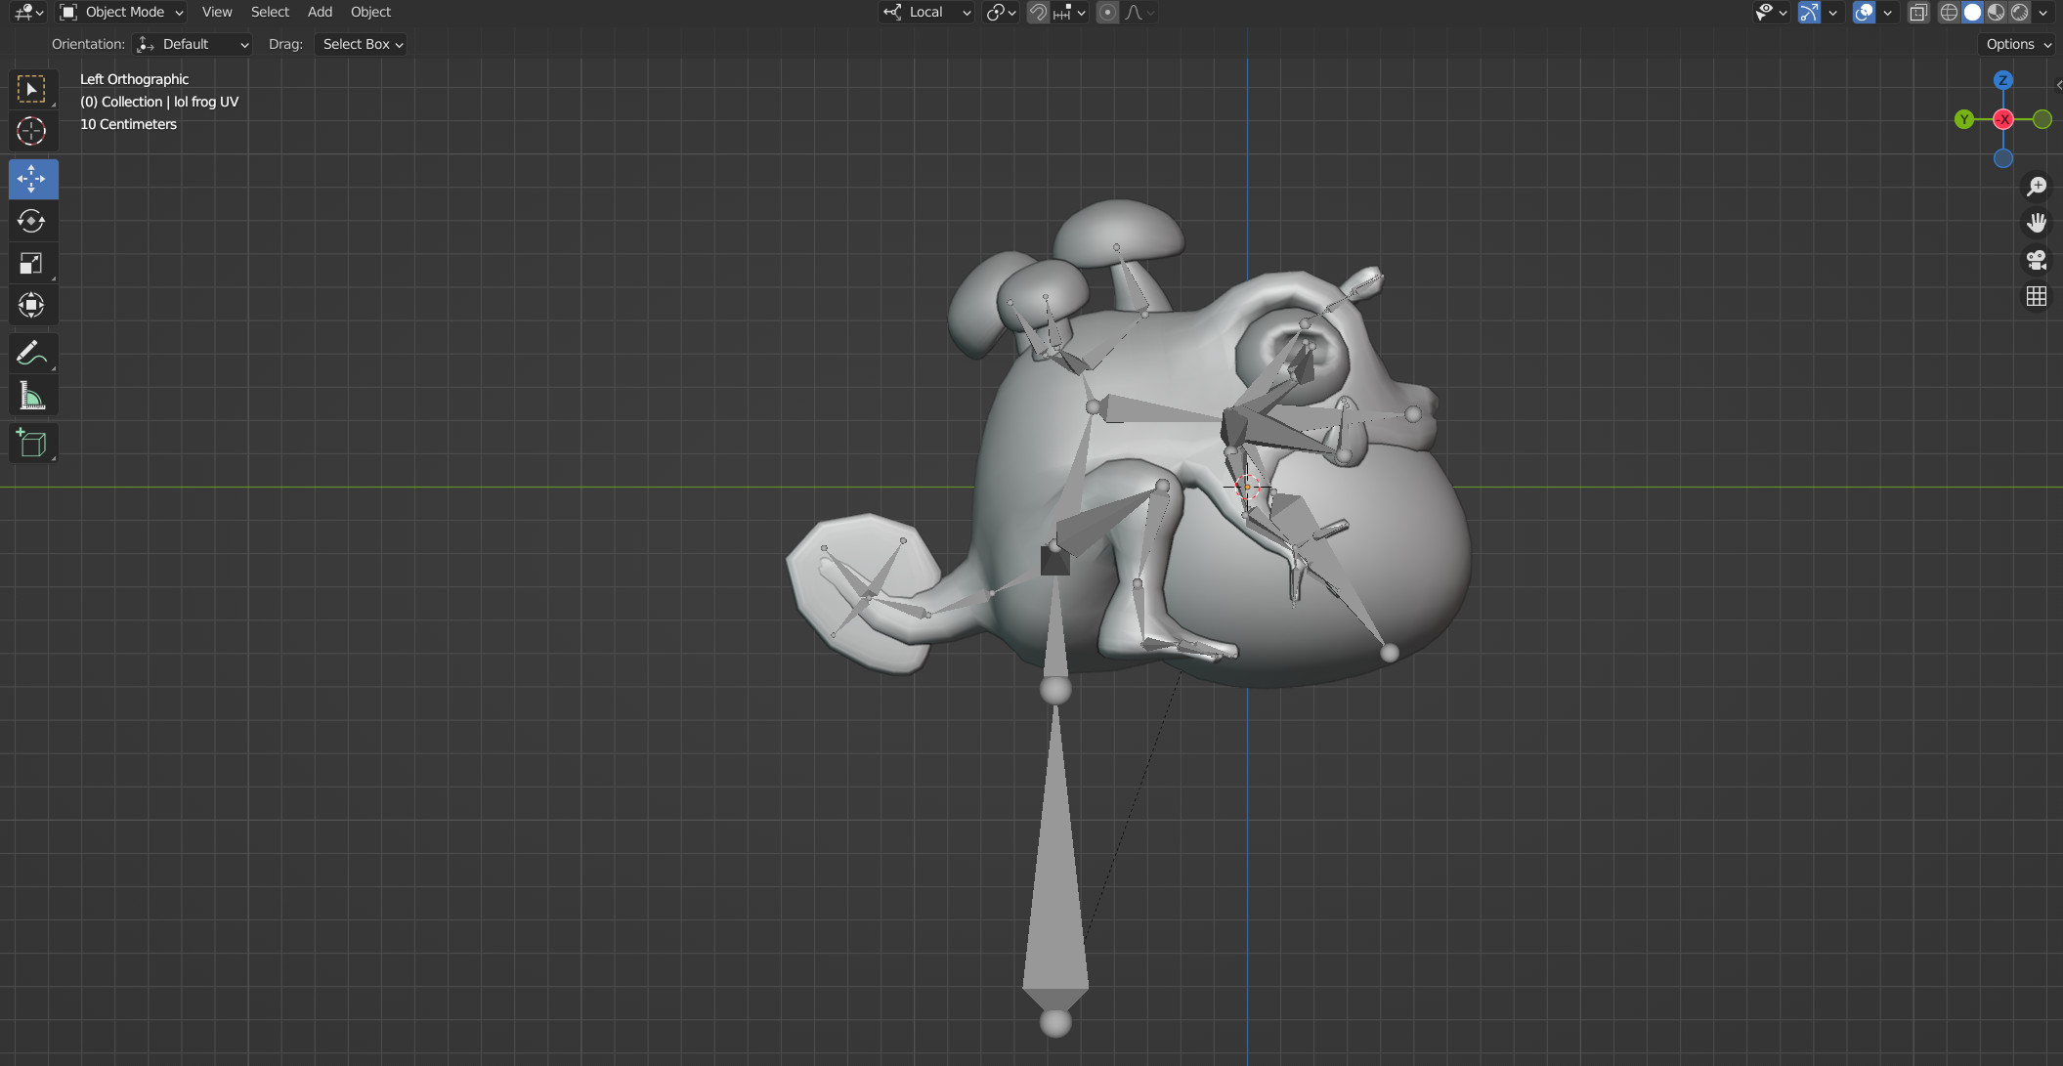Switch perspective/orthographic with grid icon
Viewport: 2063px width, 1066px height.
[x=2037, y=297]
